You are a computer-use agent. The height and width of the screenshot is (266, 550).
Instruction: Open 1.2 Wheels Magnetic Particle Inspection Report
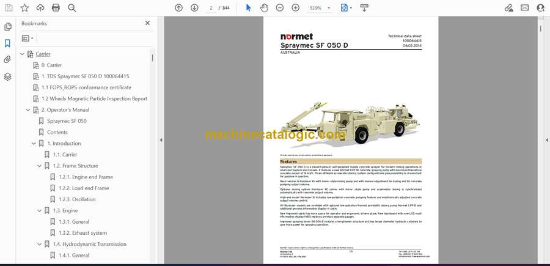click(x=94, y=98)
